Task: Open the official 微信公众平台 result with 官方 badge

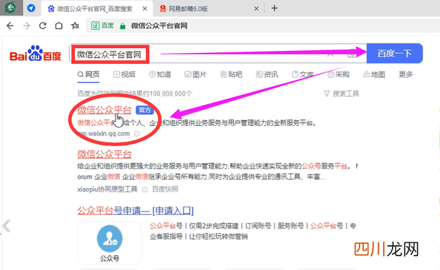Action: point(104,110)
